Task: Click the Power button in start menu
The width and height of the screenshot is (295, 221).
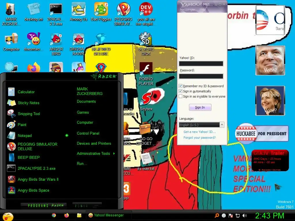Action: coord(87,205)
